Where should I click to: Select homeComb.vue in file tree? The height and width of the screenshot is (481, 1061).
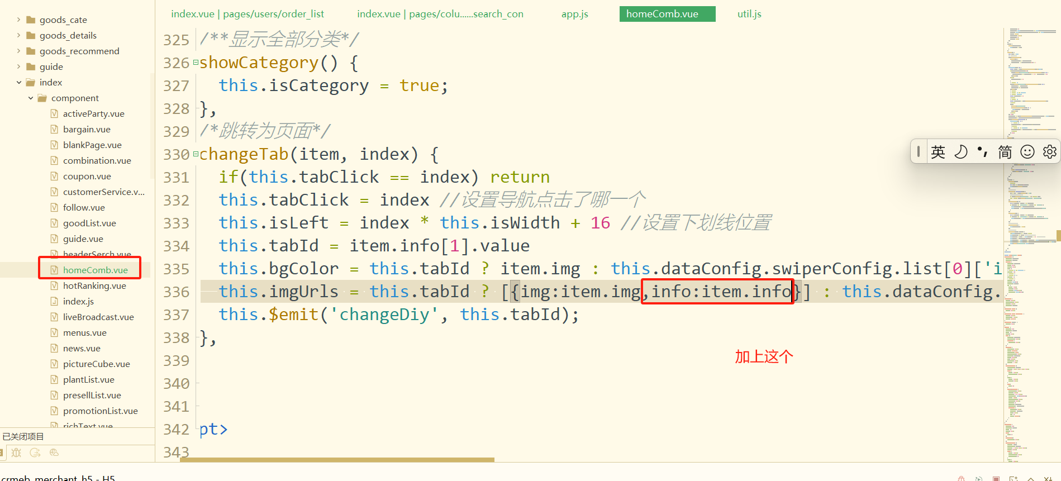pos(96,270)
